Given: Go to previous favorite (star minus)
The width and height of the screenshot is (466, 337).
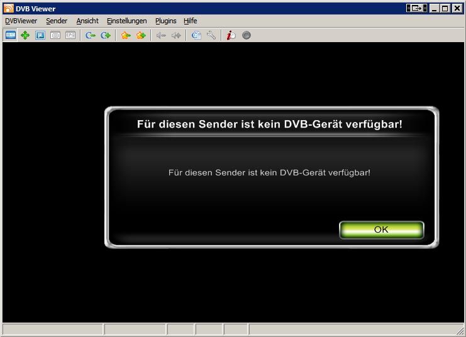Looking at the screenshot, I should tap(126, 36).
